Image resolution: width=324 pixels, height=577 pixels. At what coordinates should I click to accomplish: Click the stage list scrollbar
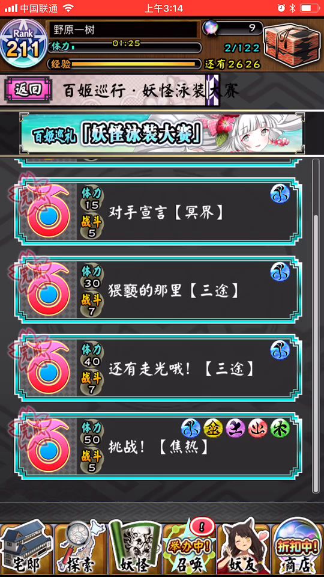click(x=316, y=326)
